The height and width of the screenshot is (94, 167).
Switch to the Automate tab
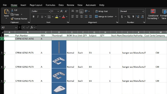(x=91, y=5)
